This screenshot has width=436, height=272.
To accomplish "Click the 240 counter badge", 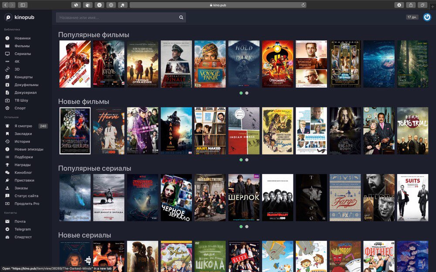I will [x=43, y=126].
